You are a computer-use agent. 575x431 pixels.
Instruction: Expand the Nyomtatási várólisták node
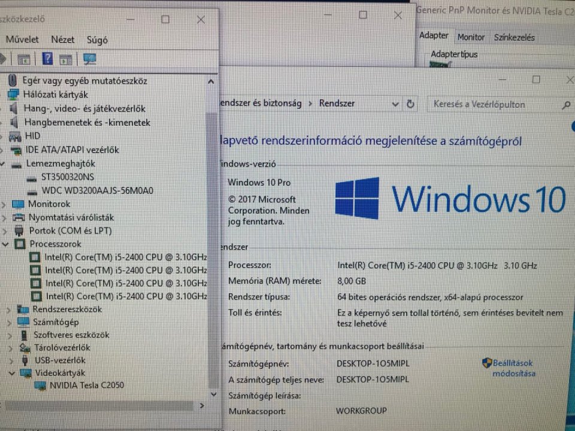click(5, 218)
